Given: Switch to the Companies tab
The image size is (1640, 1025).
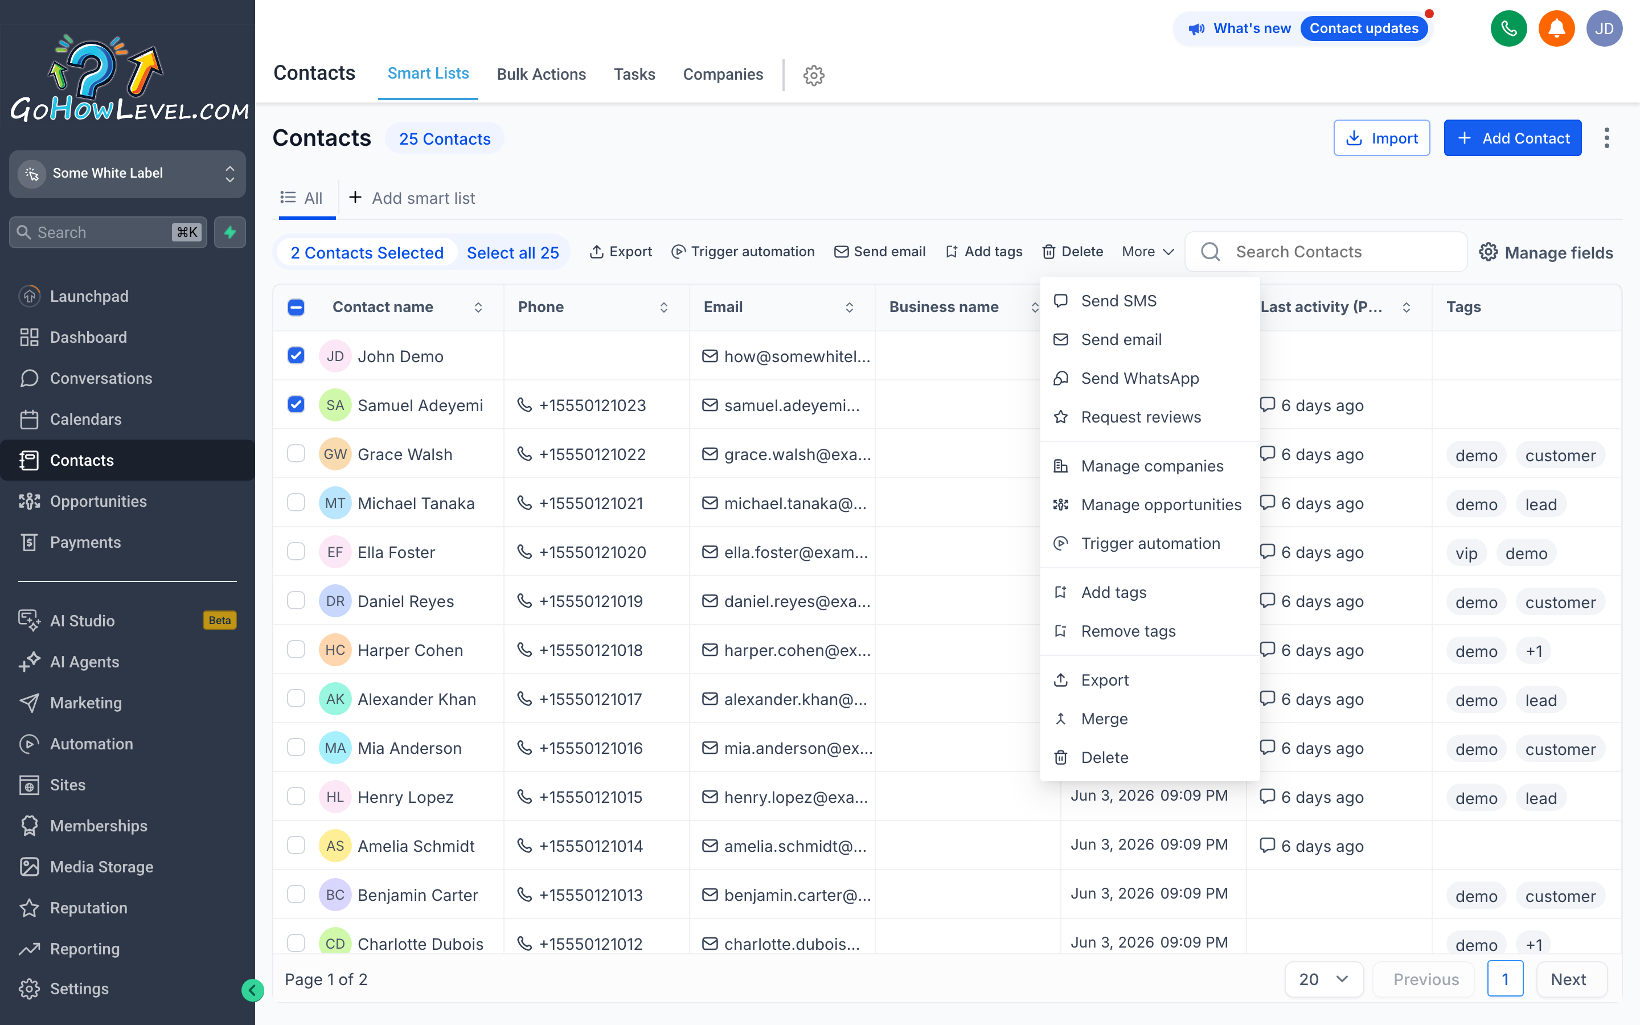Looking at the screenshot, I should point(723,75).
